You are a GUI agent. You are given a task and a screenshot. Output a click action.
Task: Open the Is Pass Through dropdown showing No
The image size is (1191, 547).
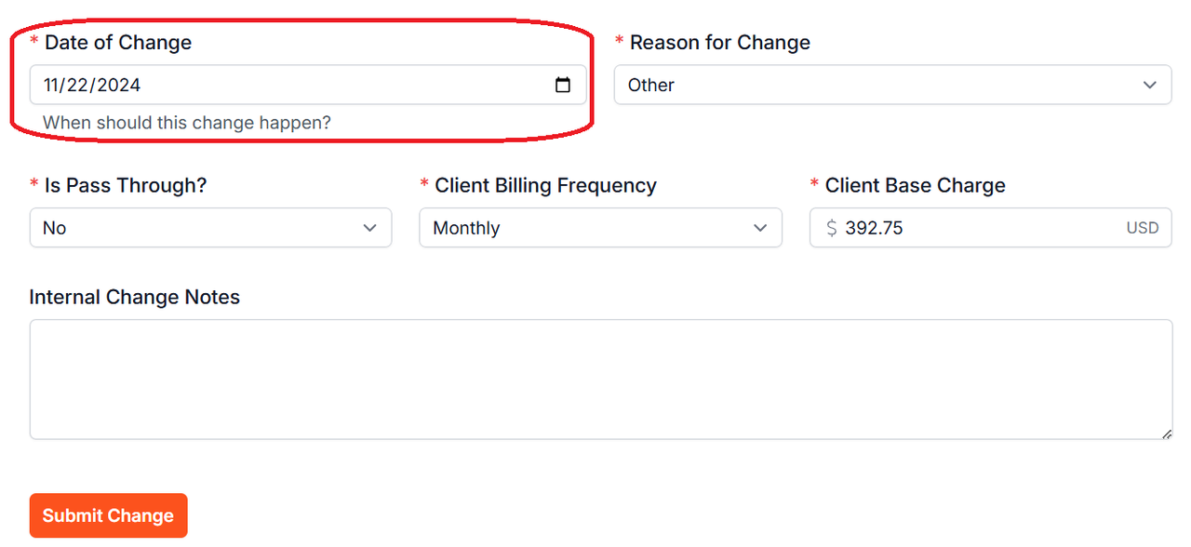click(210, 228)
